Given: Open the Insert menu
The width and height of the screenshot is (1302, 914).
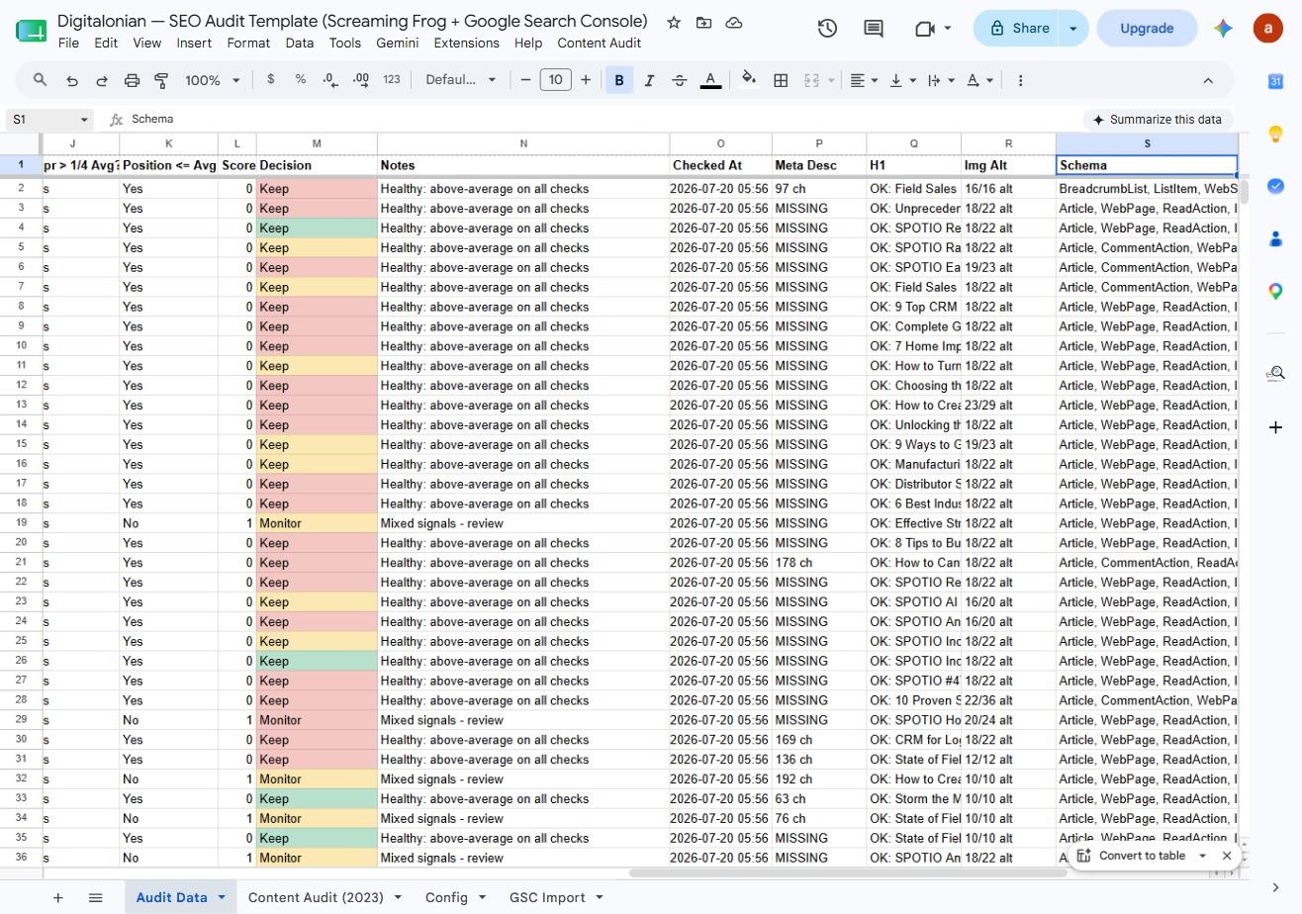Looking at the screenshot, I should click(194, 44).
